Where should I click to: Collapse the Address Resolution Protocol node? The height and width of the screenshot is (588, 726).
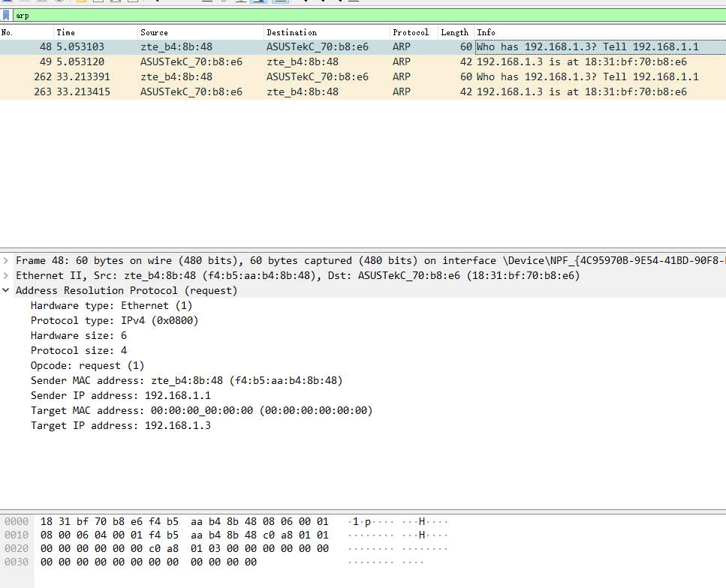6,291
